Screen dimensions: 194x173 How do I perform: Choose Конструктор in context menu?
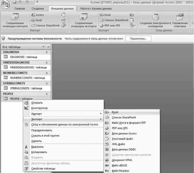coord(63,108)
